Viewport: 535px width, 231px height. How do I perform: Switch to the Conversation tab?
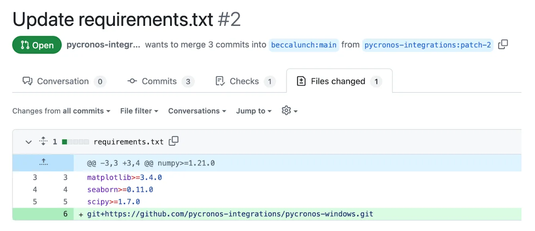pyautogui.click(x=63, y=81)
